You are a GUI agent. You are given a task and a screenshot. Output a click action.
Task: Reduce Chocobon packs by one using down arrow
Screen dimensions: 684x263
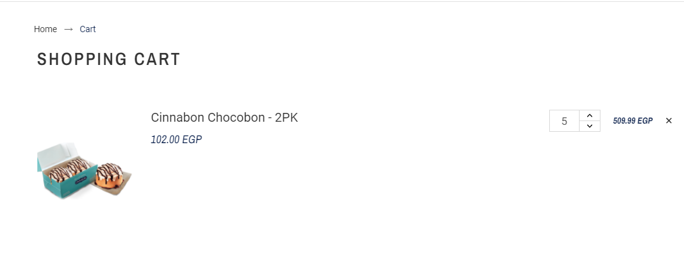590,126
